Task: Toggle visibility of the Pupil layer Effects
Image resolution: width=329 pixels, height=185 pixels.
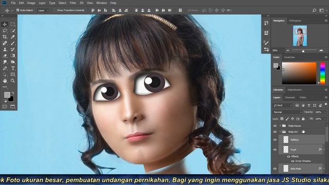Action: pos(288,157)
